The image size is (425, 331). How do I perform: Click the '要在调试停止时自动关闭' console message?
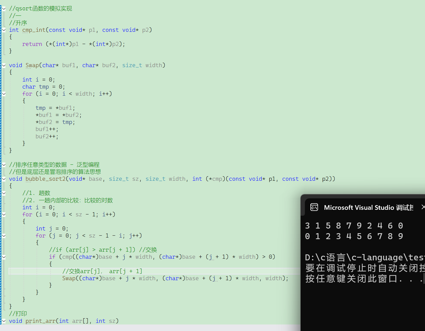[x=365, y=268]
